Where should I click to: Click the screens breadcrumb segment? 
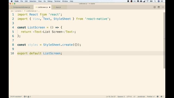pyautogui.click(x=18, y=11)
